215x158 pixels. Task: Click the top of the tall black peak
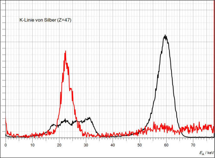165,35
